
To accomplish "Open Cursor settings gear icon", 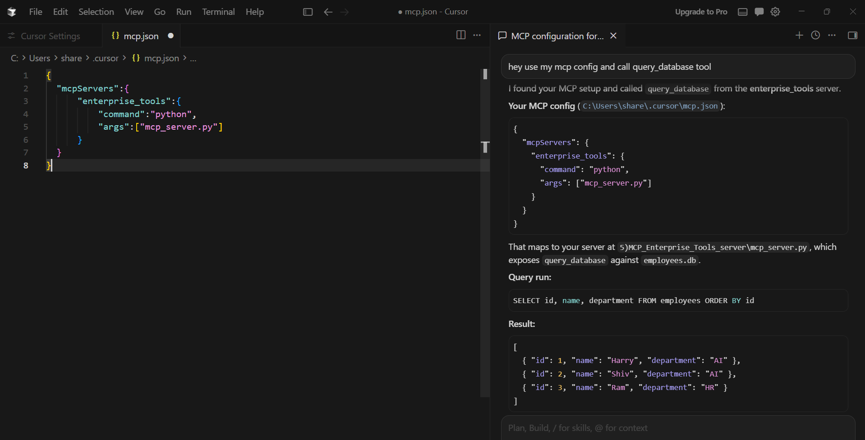I will pos(775,12).
